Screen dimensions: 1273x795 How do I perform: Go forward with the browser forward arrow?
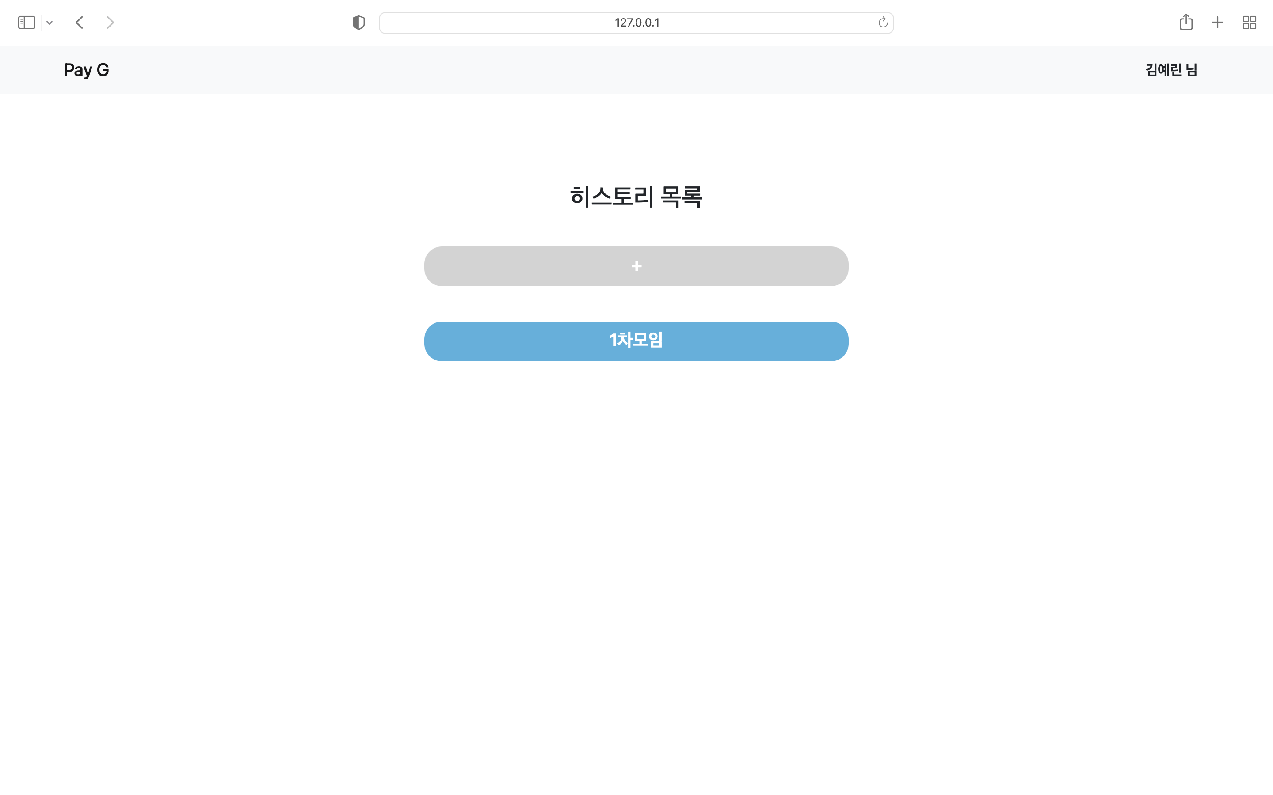110,23
